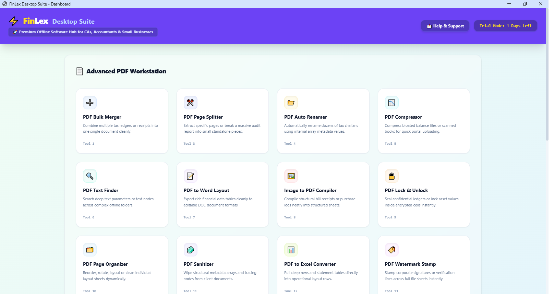
Task: Select the PDF Text Finder title
Action: [100, 190]
